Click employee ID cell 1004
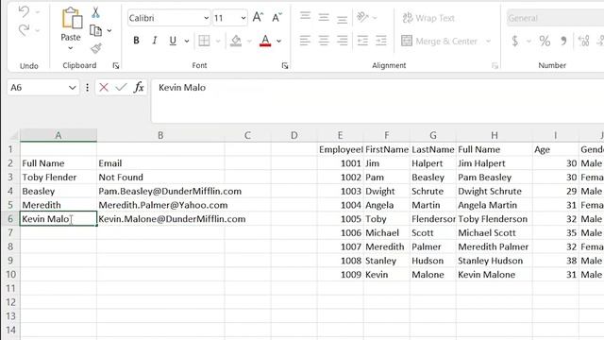The height and width of the screenshot is (340, 604). [340, 205]
